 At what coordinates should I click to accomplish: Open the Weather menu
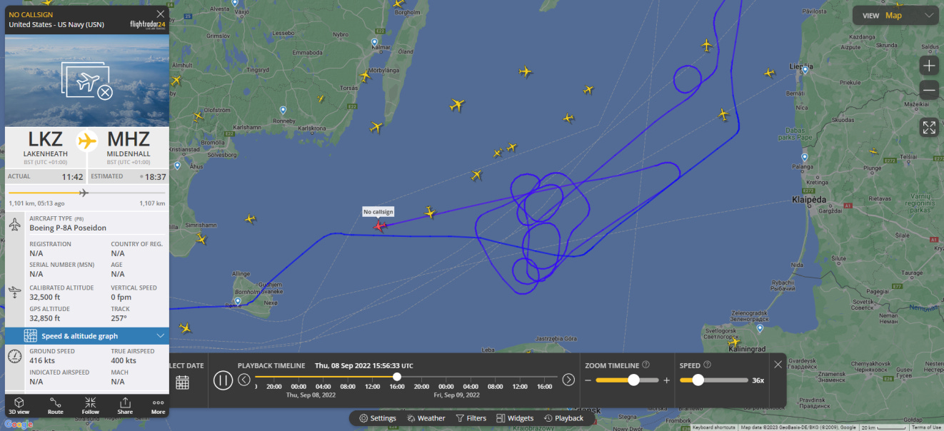coord(426,418)
